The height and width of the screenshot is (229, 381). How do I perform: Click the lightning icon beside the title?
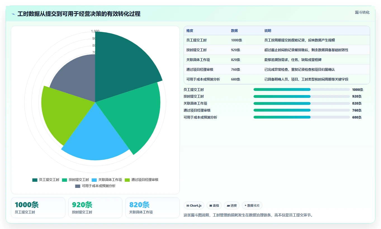tap(13, 14)
